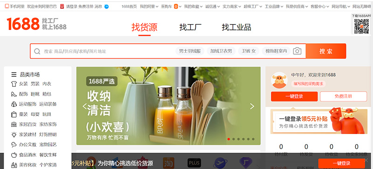Open the 玩具 category
The image size is (373, 169).
tap(47, 114)
